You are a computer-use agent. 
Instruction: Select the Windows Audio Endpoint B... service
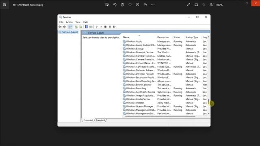(x=165, y=45)
